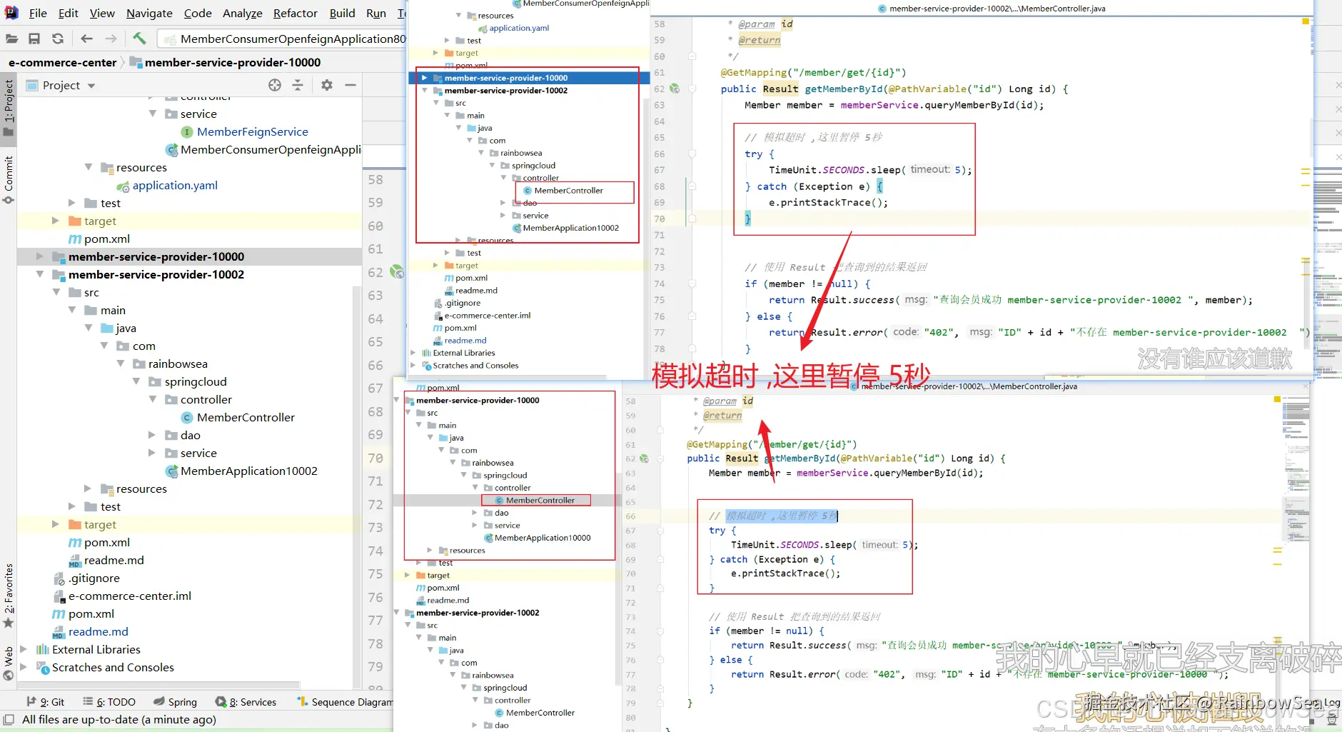Open the Analyze menu
The image size is (1342, 732).
click(243, 13)
